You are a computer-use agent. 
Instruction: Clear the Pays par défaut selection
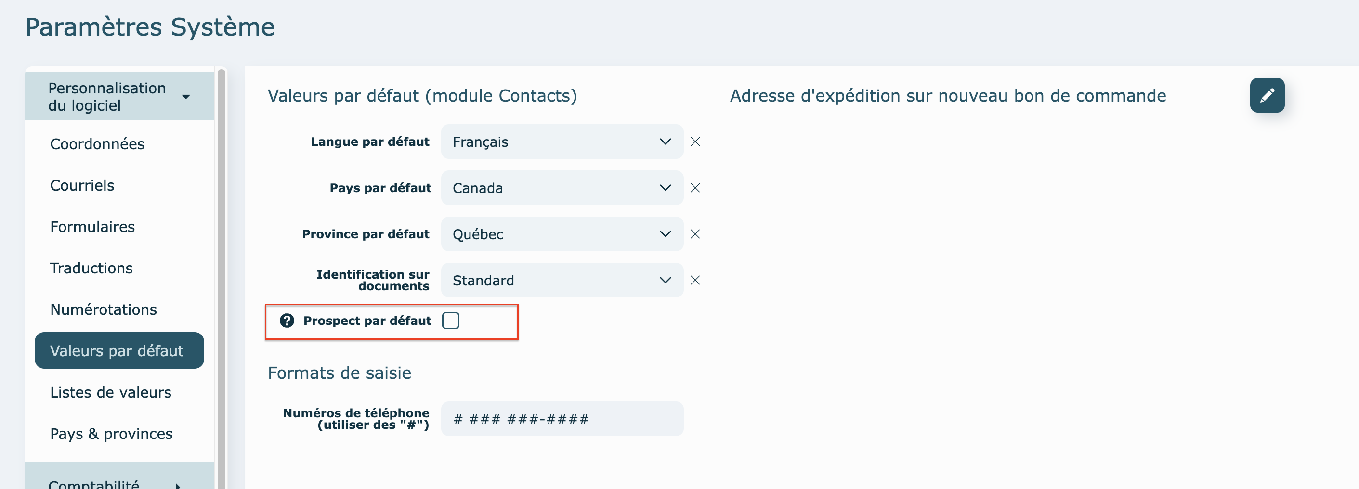695,188
